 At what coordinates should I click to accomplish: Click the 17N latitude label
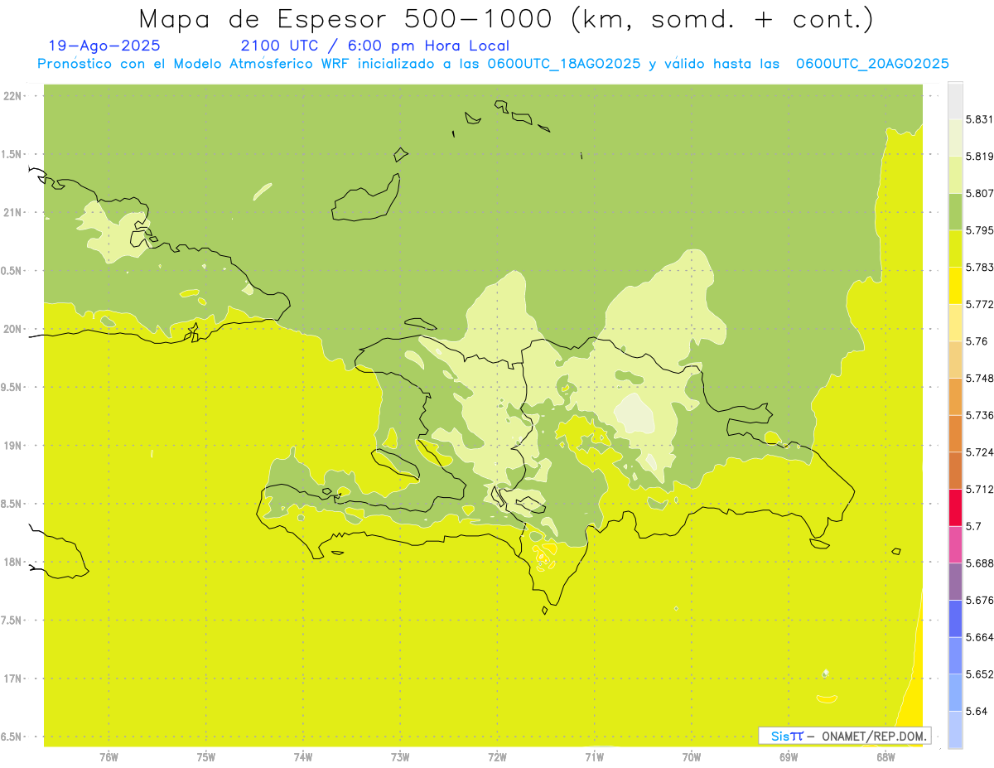13,679
